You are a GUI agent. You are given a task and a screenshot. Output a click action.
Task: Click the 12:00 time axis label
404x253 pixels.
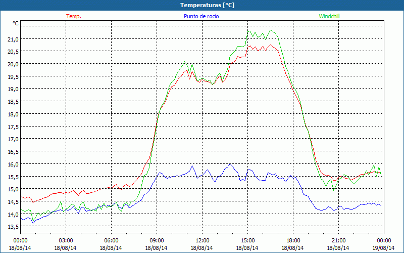203,240
